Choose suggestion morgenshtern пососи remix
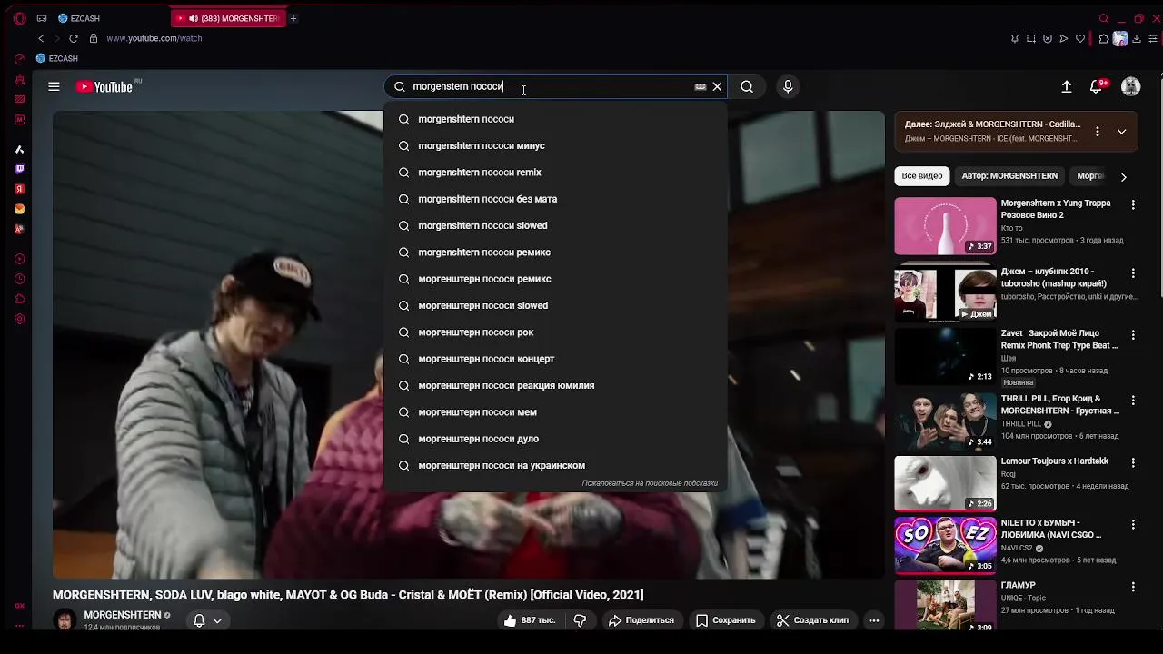Viewport: 1163px width, 654px height. (554, 173)
